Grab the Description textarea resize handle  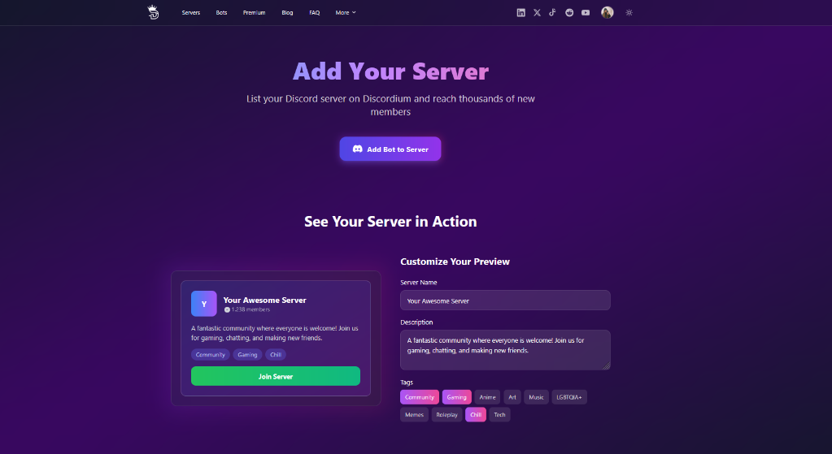[607, 365]
